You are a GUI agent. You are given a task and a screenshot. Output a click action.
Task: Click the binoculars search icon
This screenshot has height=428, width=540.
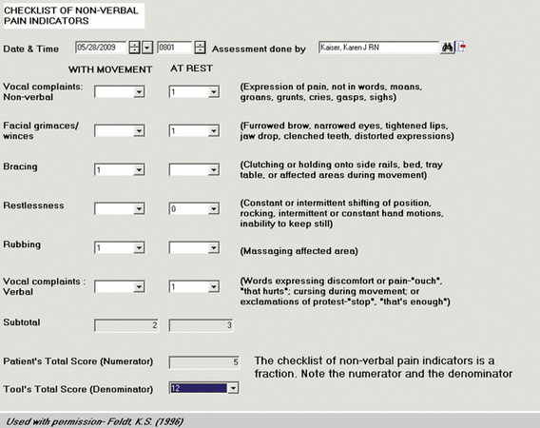click(x=447, y=47)
